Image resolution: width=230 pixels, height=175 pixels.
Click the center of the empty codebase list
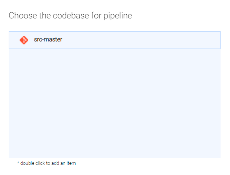tap(114, 103)
